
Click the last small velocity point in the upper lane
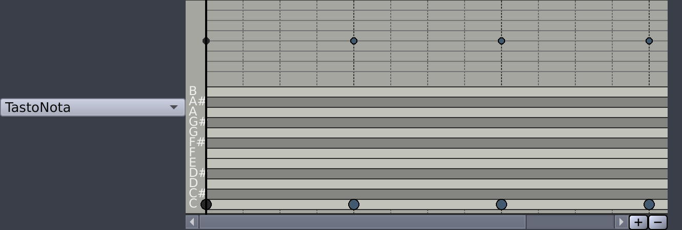(649, 41)
